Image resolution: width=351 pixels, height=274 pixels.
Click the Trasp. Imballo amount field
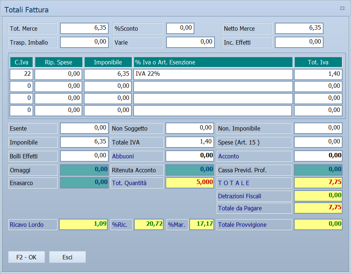85,42
